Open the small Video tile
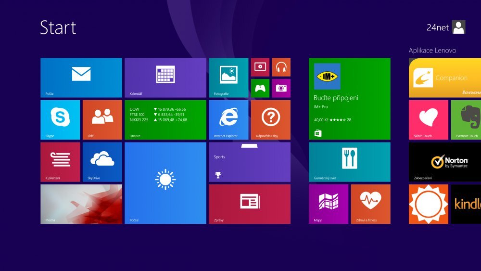This screenshot has height=271, width=481. [260, 67]
